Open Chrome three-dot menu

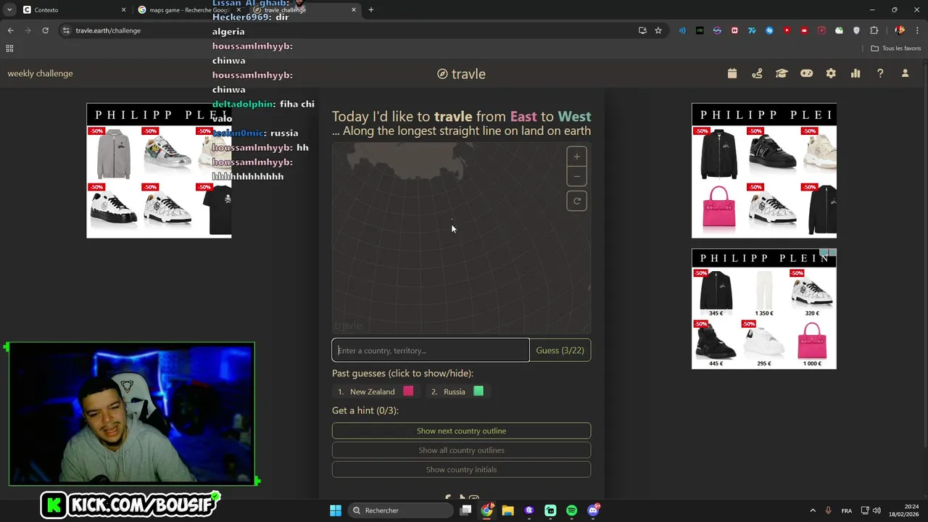click(917, 30)
